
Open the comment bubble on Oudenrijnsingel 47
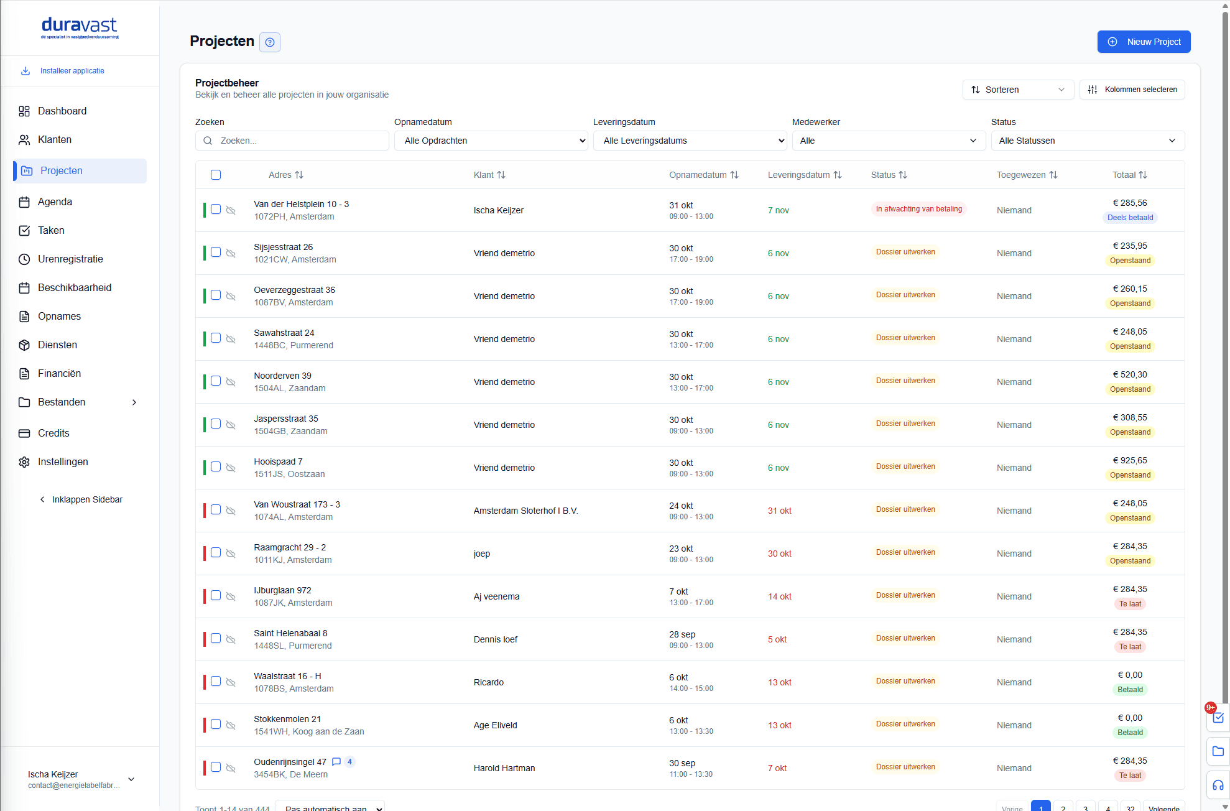[x=336, y=761]
